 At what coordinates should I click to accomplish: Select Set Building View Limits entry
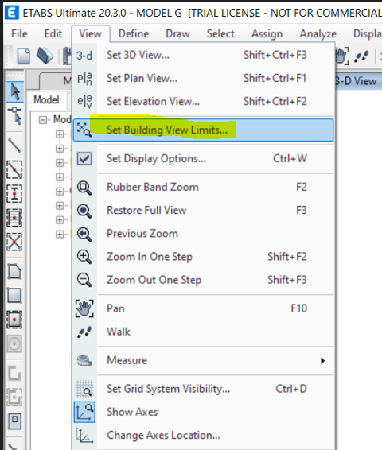[204, 130]
